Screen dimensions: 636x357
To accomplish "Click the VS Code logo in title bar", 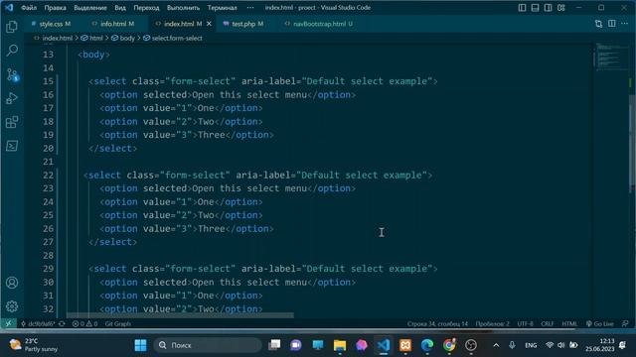I will [9, 7].
